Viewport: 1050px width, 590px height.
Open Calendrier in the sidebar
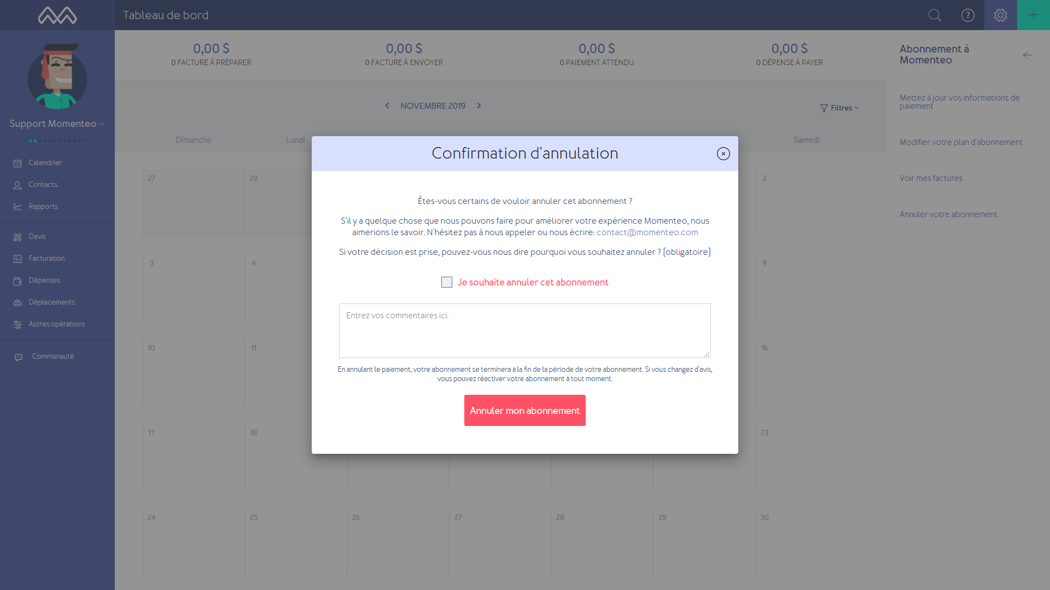pos(45,163)
